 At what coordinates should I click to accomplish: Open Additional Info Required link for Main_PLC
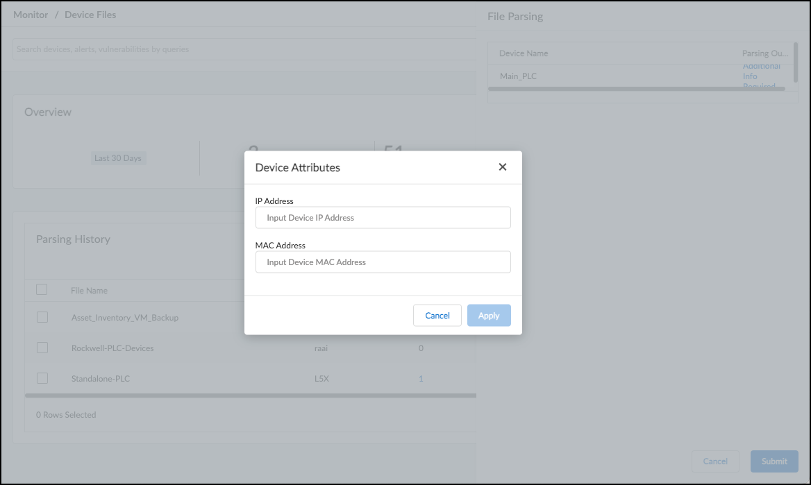click(x=761, y=76)
